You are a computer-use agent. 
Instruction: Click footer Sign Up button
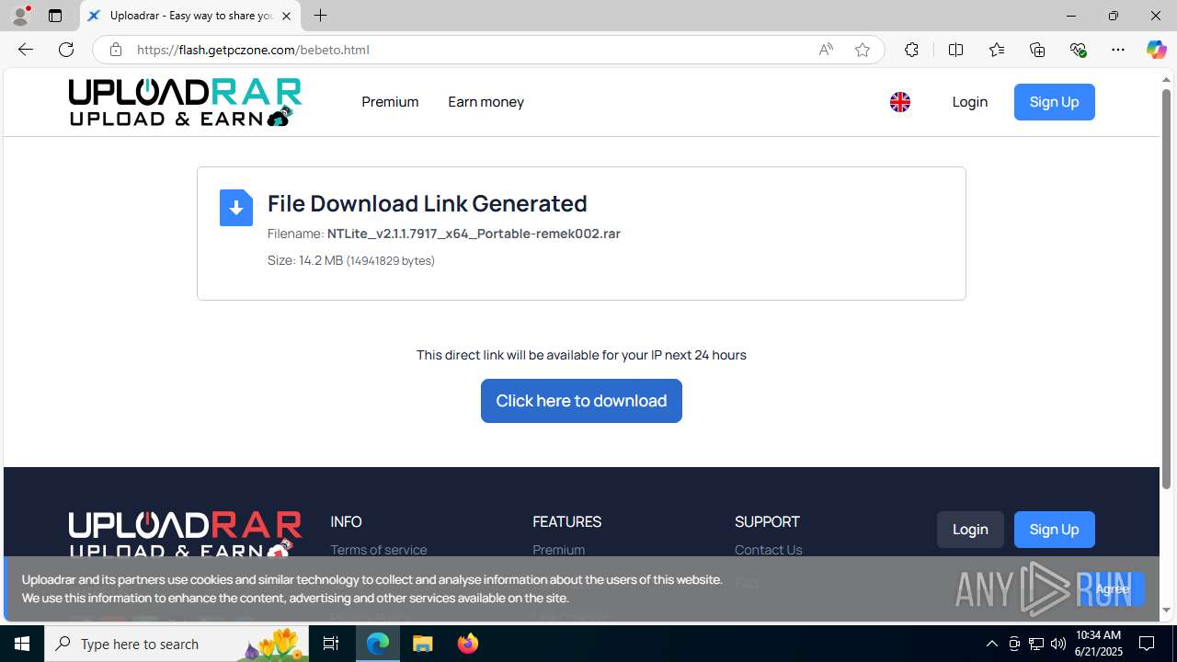coord(1054,530)
